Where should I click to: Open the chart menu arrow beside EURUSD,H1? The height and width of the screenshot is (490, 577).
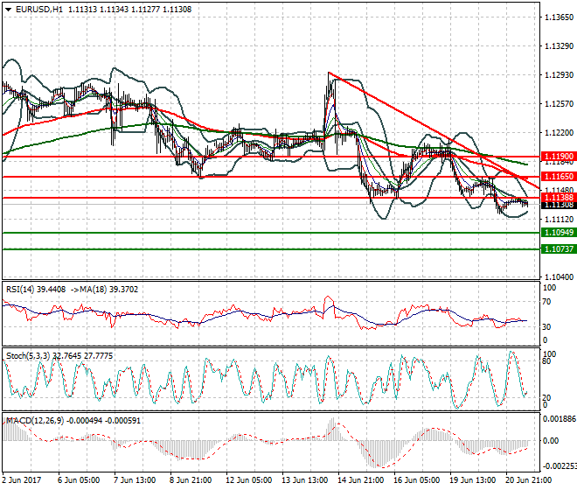(x=8, y=10)
